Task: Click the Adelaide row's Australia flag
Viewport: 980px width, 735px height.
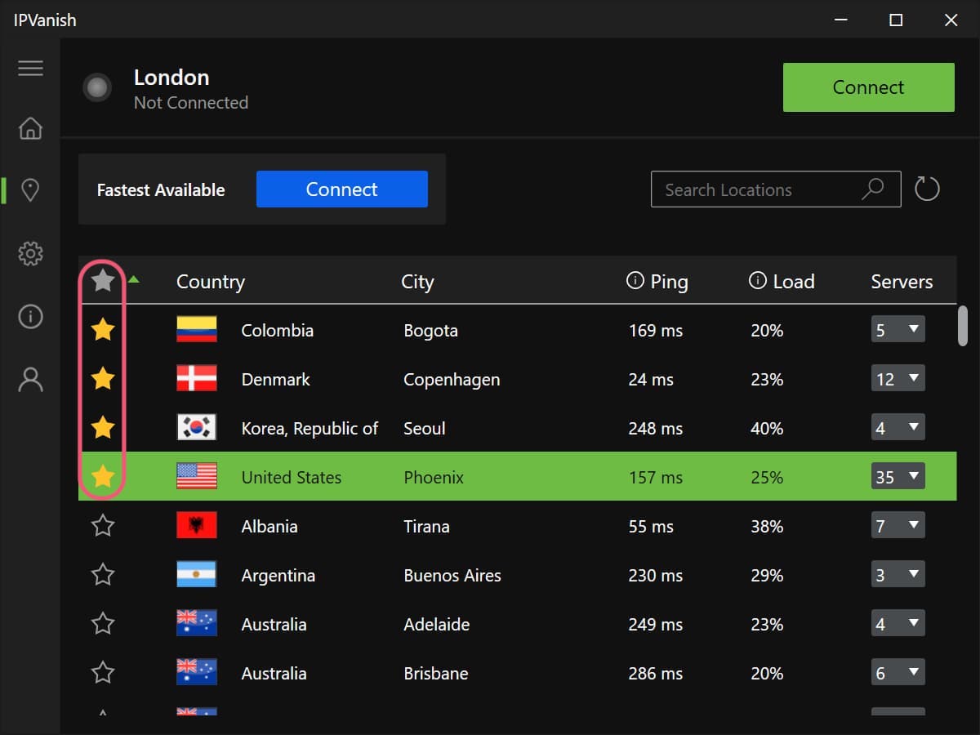Action: [197, 624]
